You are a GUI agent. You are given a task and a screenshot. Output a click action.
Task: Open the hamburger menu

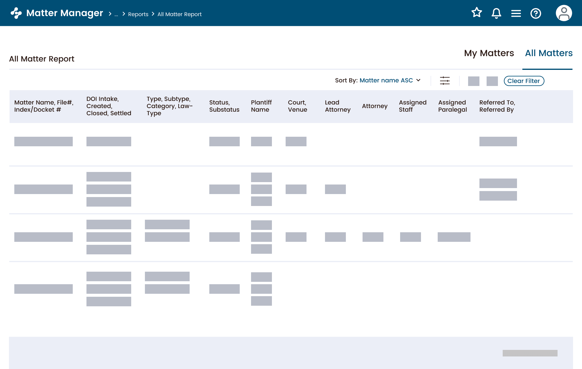coord(516,13)
